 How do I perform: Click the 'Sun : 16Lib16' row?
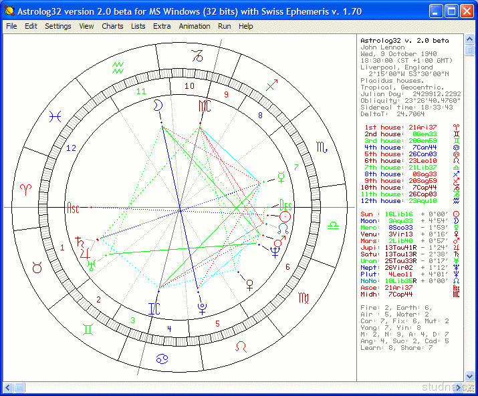coord(410,214)
